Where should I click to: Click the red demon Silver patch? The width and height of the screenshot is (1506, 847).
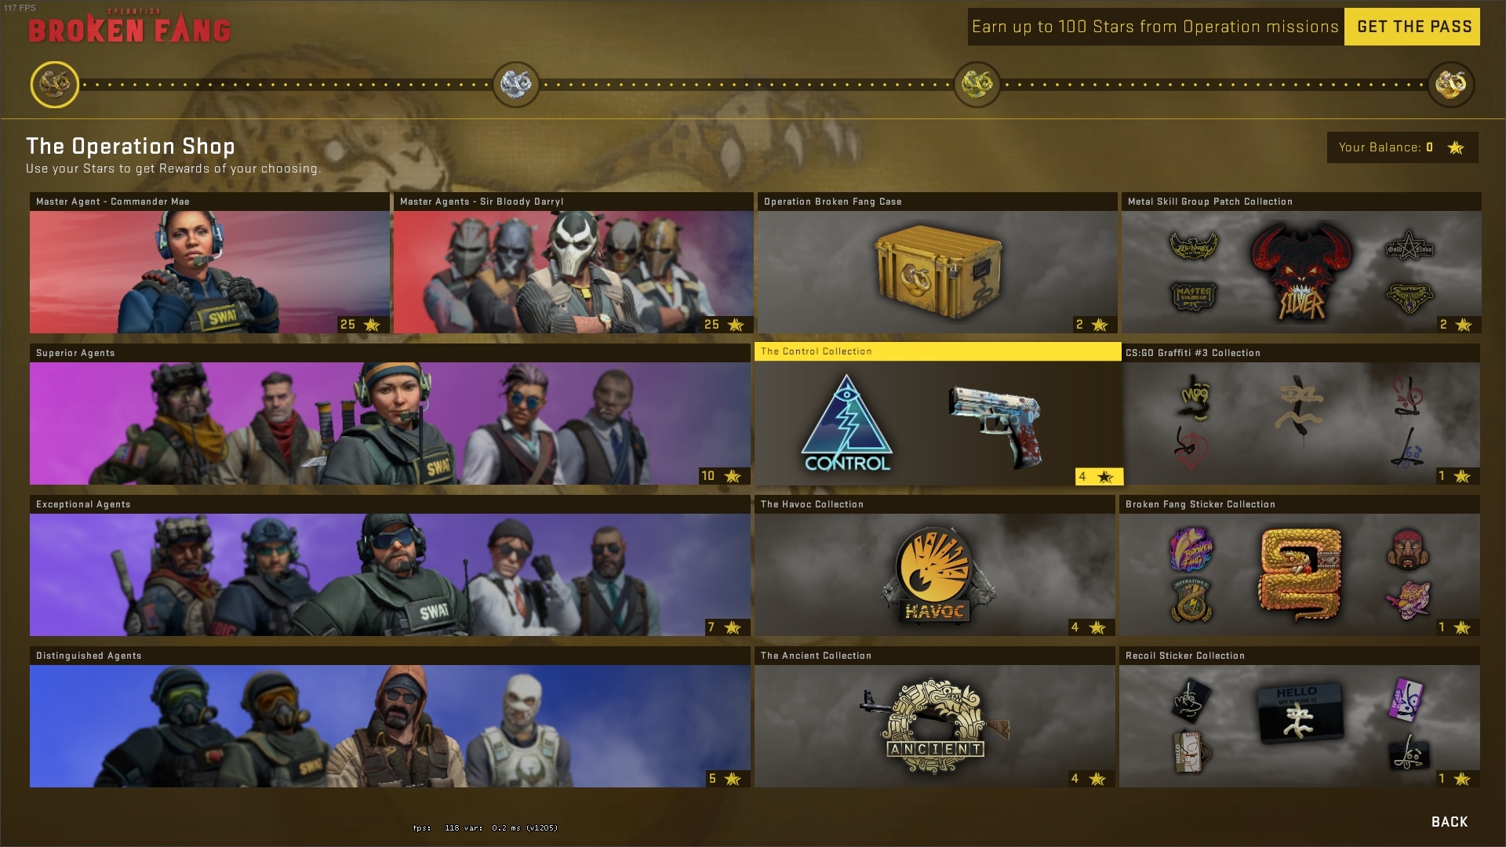tap(1301, 271)
